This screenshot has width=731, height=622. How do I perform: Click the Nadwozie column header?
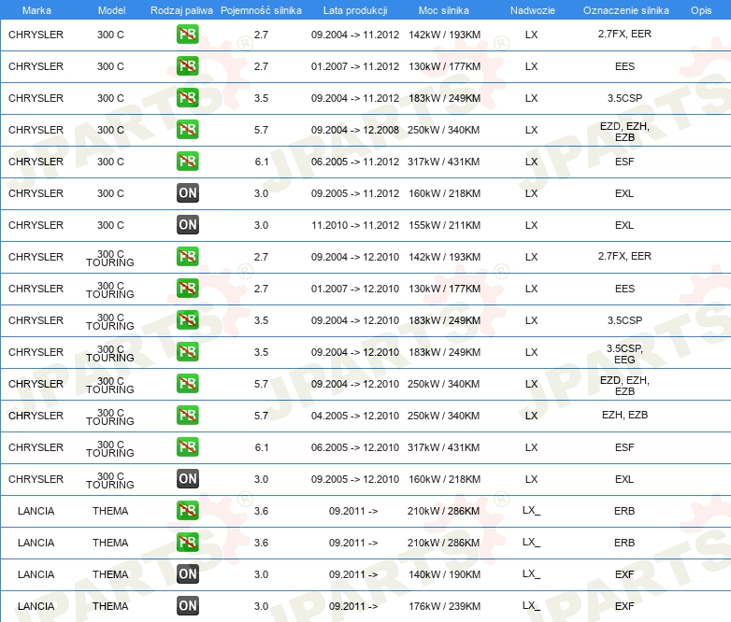531,9
